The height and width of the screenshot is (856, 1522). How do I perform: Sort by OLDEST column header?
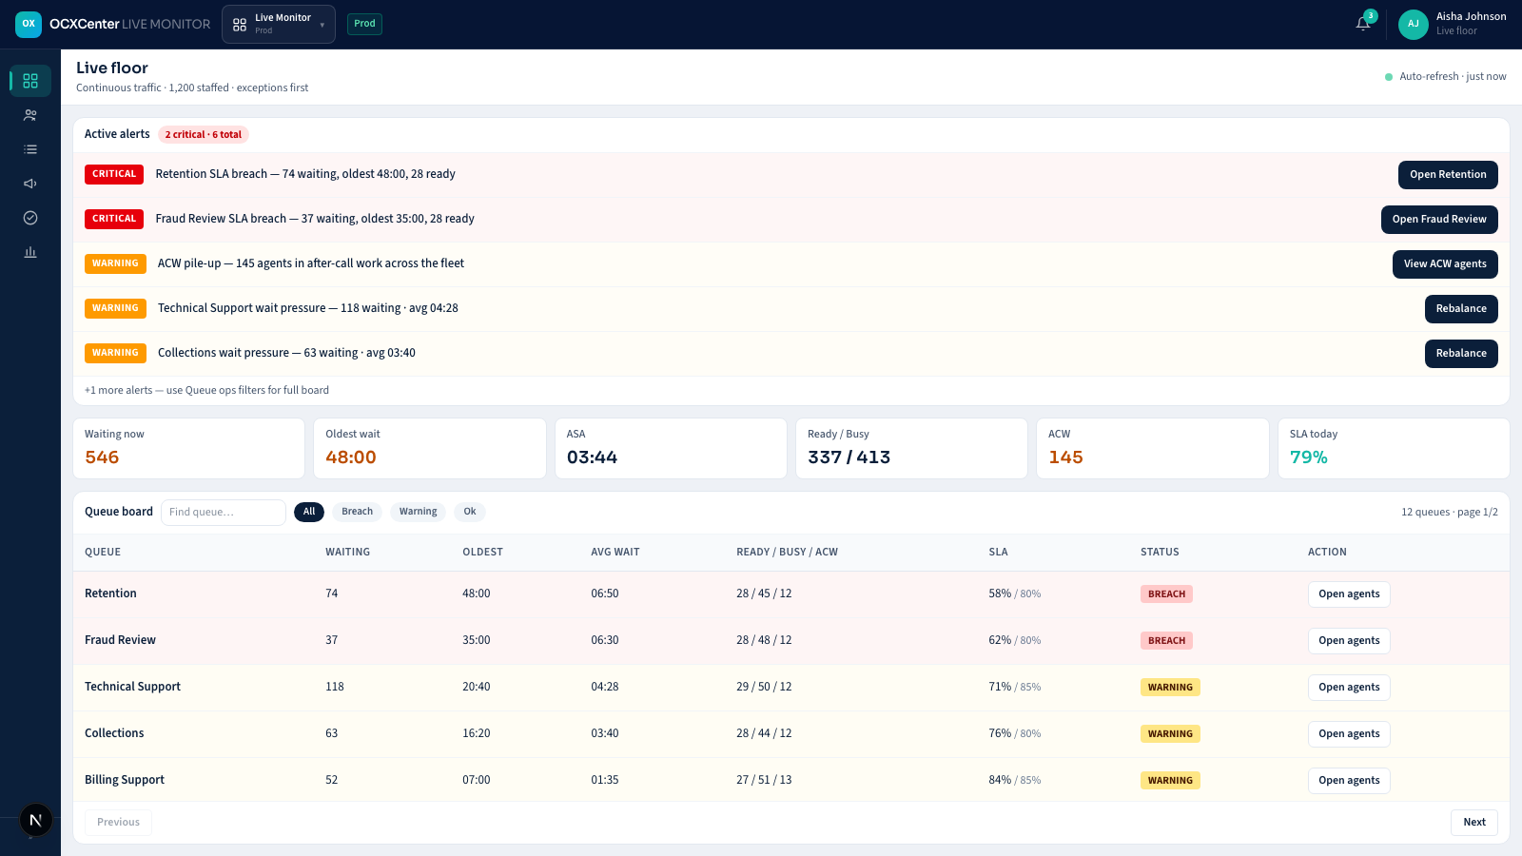(x=482, y=553)
